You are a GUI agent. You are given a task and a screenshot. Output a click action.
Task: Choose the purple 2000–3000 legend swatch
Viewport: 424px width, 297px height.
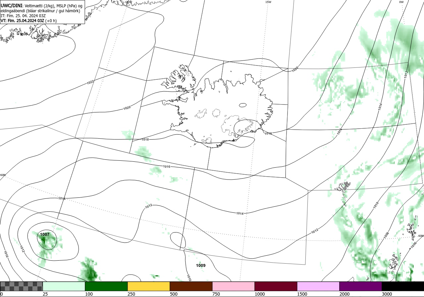361,286
